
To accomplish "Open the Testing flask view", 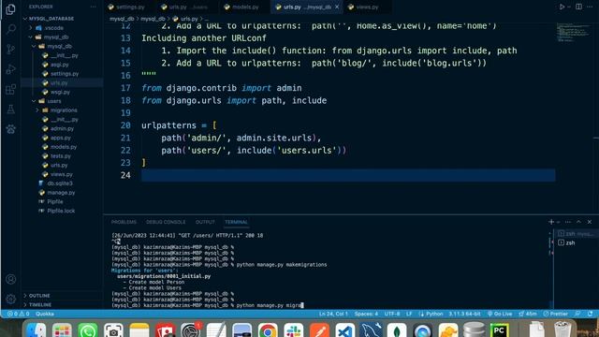I will pos(10,110).
